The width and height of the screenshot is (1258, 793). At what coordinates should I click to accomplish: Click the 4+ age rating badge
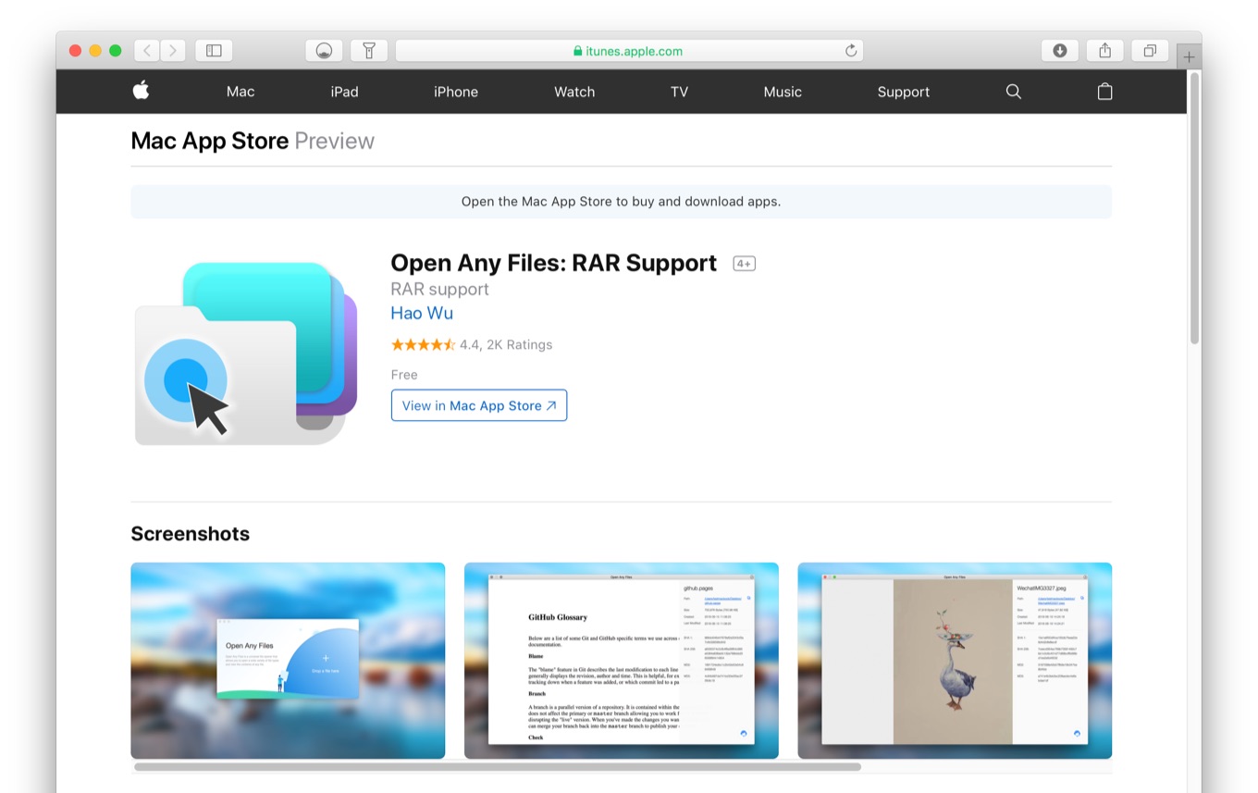[745, 264]
